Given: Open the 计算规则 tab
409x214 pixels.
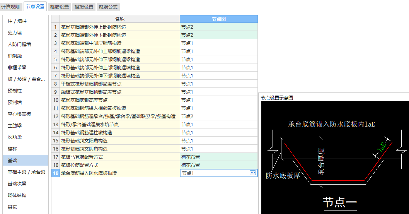Looking at the screenshot, I should (10, 7).
